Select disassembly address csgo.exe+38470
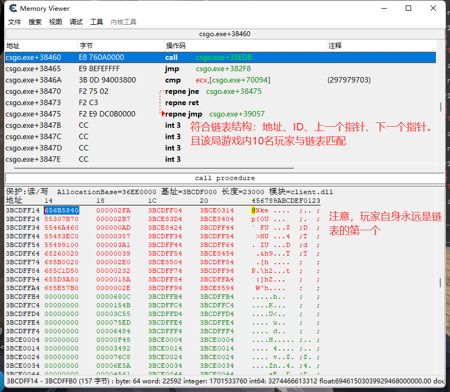 tap(33, 92)
